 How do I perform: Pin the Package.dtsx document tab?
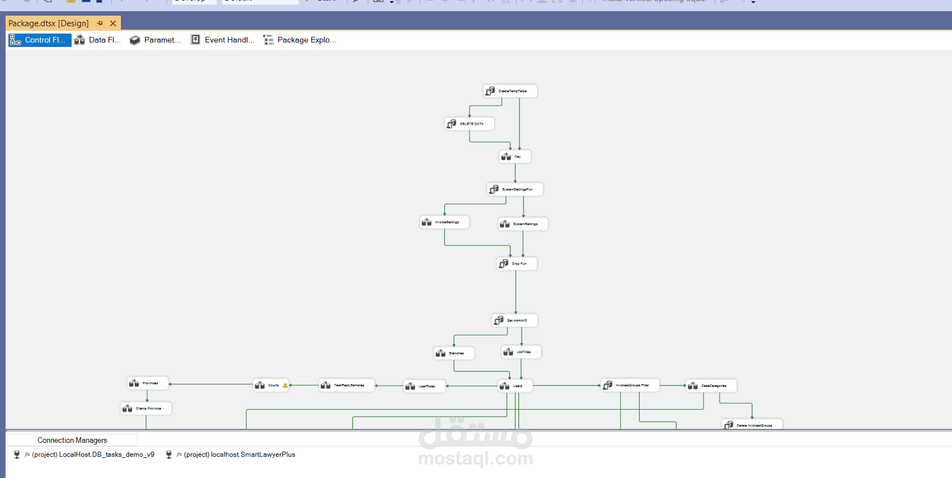pyautogui.click(x=100, y=23)
